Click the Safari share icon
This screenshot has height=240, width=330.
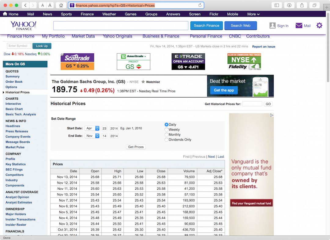(x=302, y=5)
